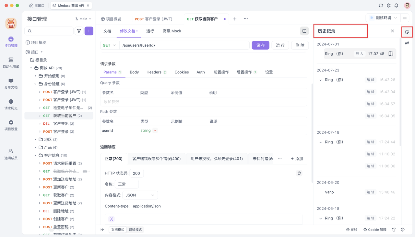This screenshot has height=237, width=415.
Task: Open the POST 客户登录 (JWT) tab
Action: pyautogui.click(x=154, y=19)
